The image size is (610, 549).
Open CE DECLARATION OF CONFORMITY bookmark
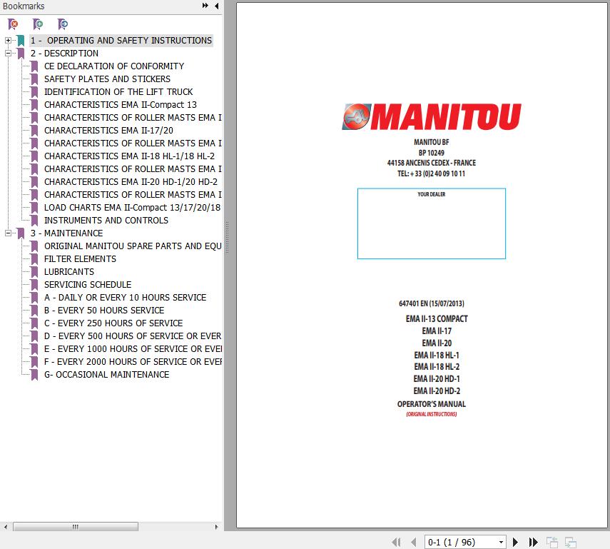coord(114,66)
